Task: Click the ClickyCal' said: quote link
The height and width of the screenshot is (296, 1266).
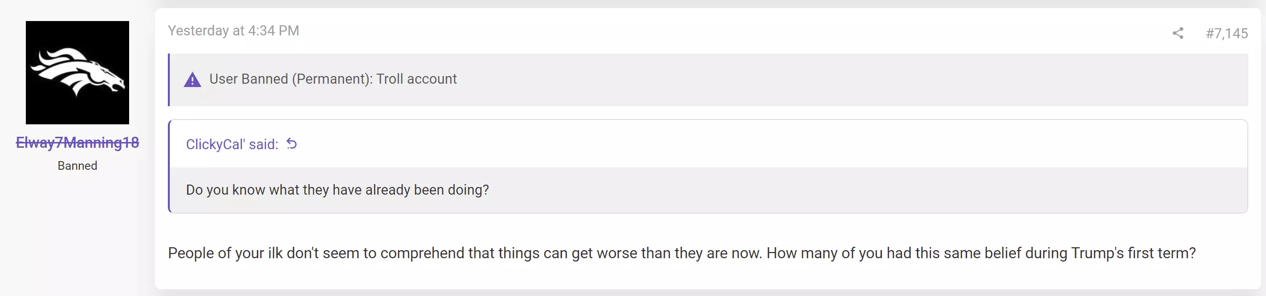Action: tap(232, 144)
